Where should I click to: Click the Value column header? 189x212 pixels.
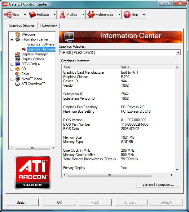147,67
